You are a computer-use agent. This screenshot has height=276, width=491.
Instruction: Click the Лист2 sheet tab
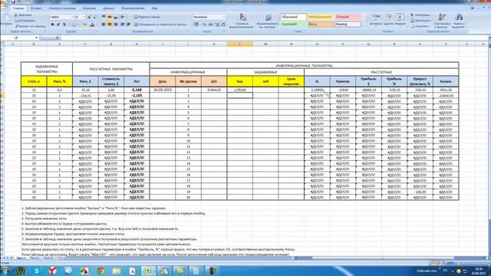tap(35, 258)
